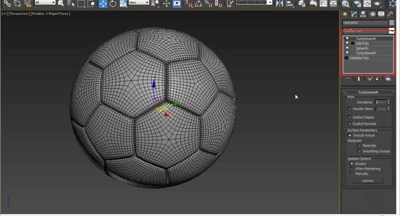Switch to the Create command panel tab

pyautogui.click(x=345, y=14)
